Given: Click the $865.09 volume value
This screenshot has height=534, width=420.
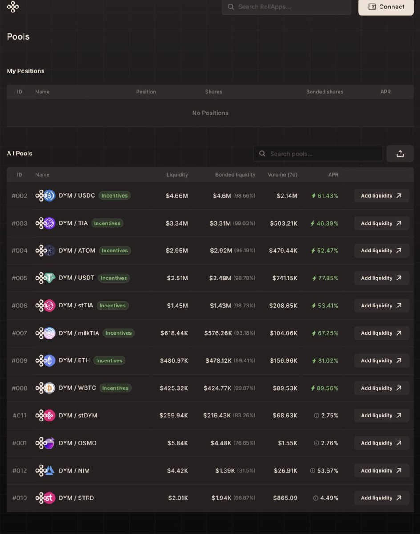Looking at the screenshot, I should [x=285, y=498].
